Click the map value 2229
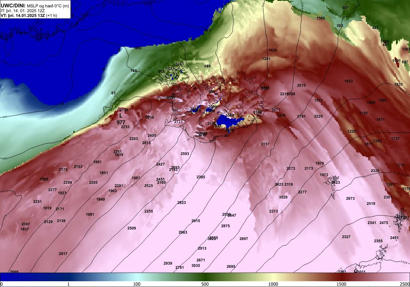This screenshot has height=287, width=410. click(318, 116)
